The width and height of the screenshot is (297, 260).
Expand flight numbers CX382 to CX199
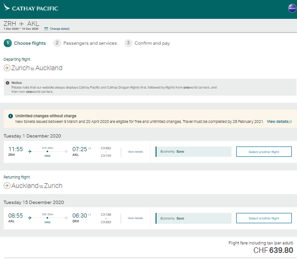point(106,152)
